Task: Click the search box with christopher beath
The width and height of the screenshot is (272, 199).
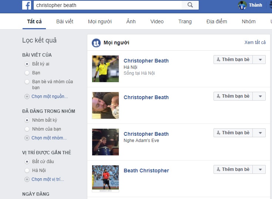Action: point(108,5)
